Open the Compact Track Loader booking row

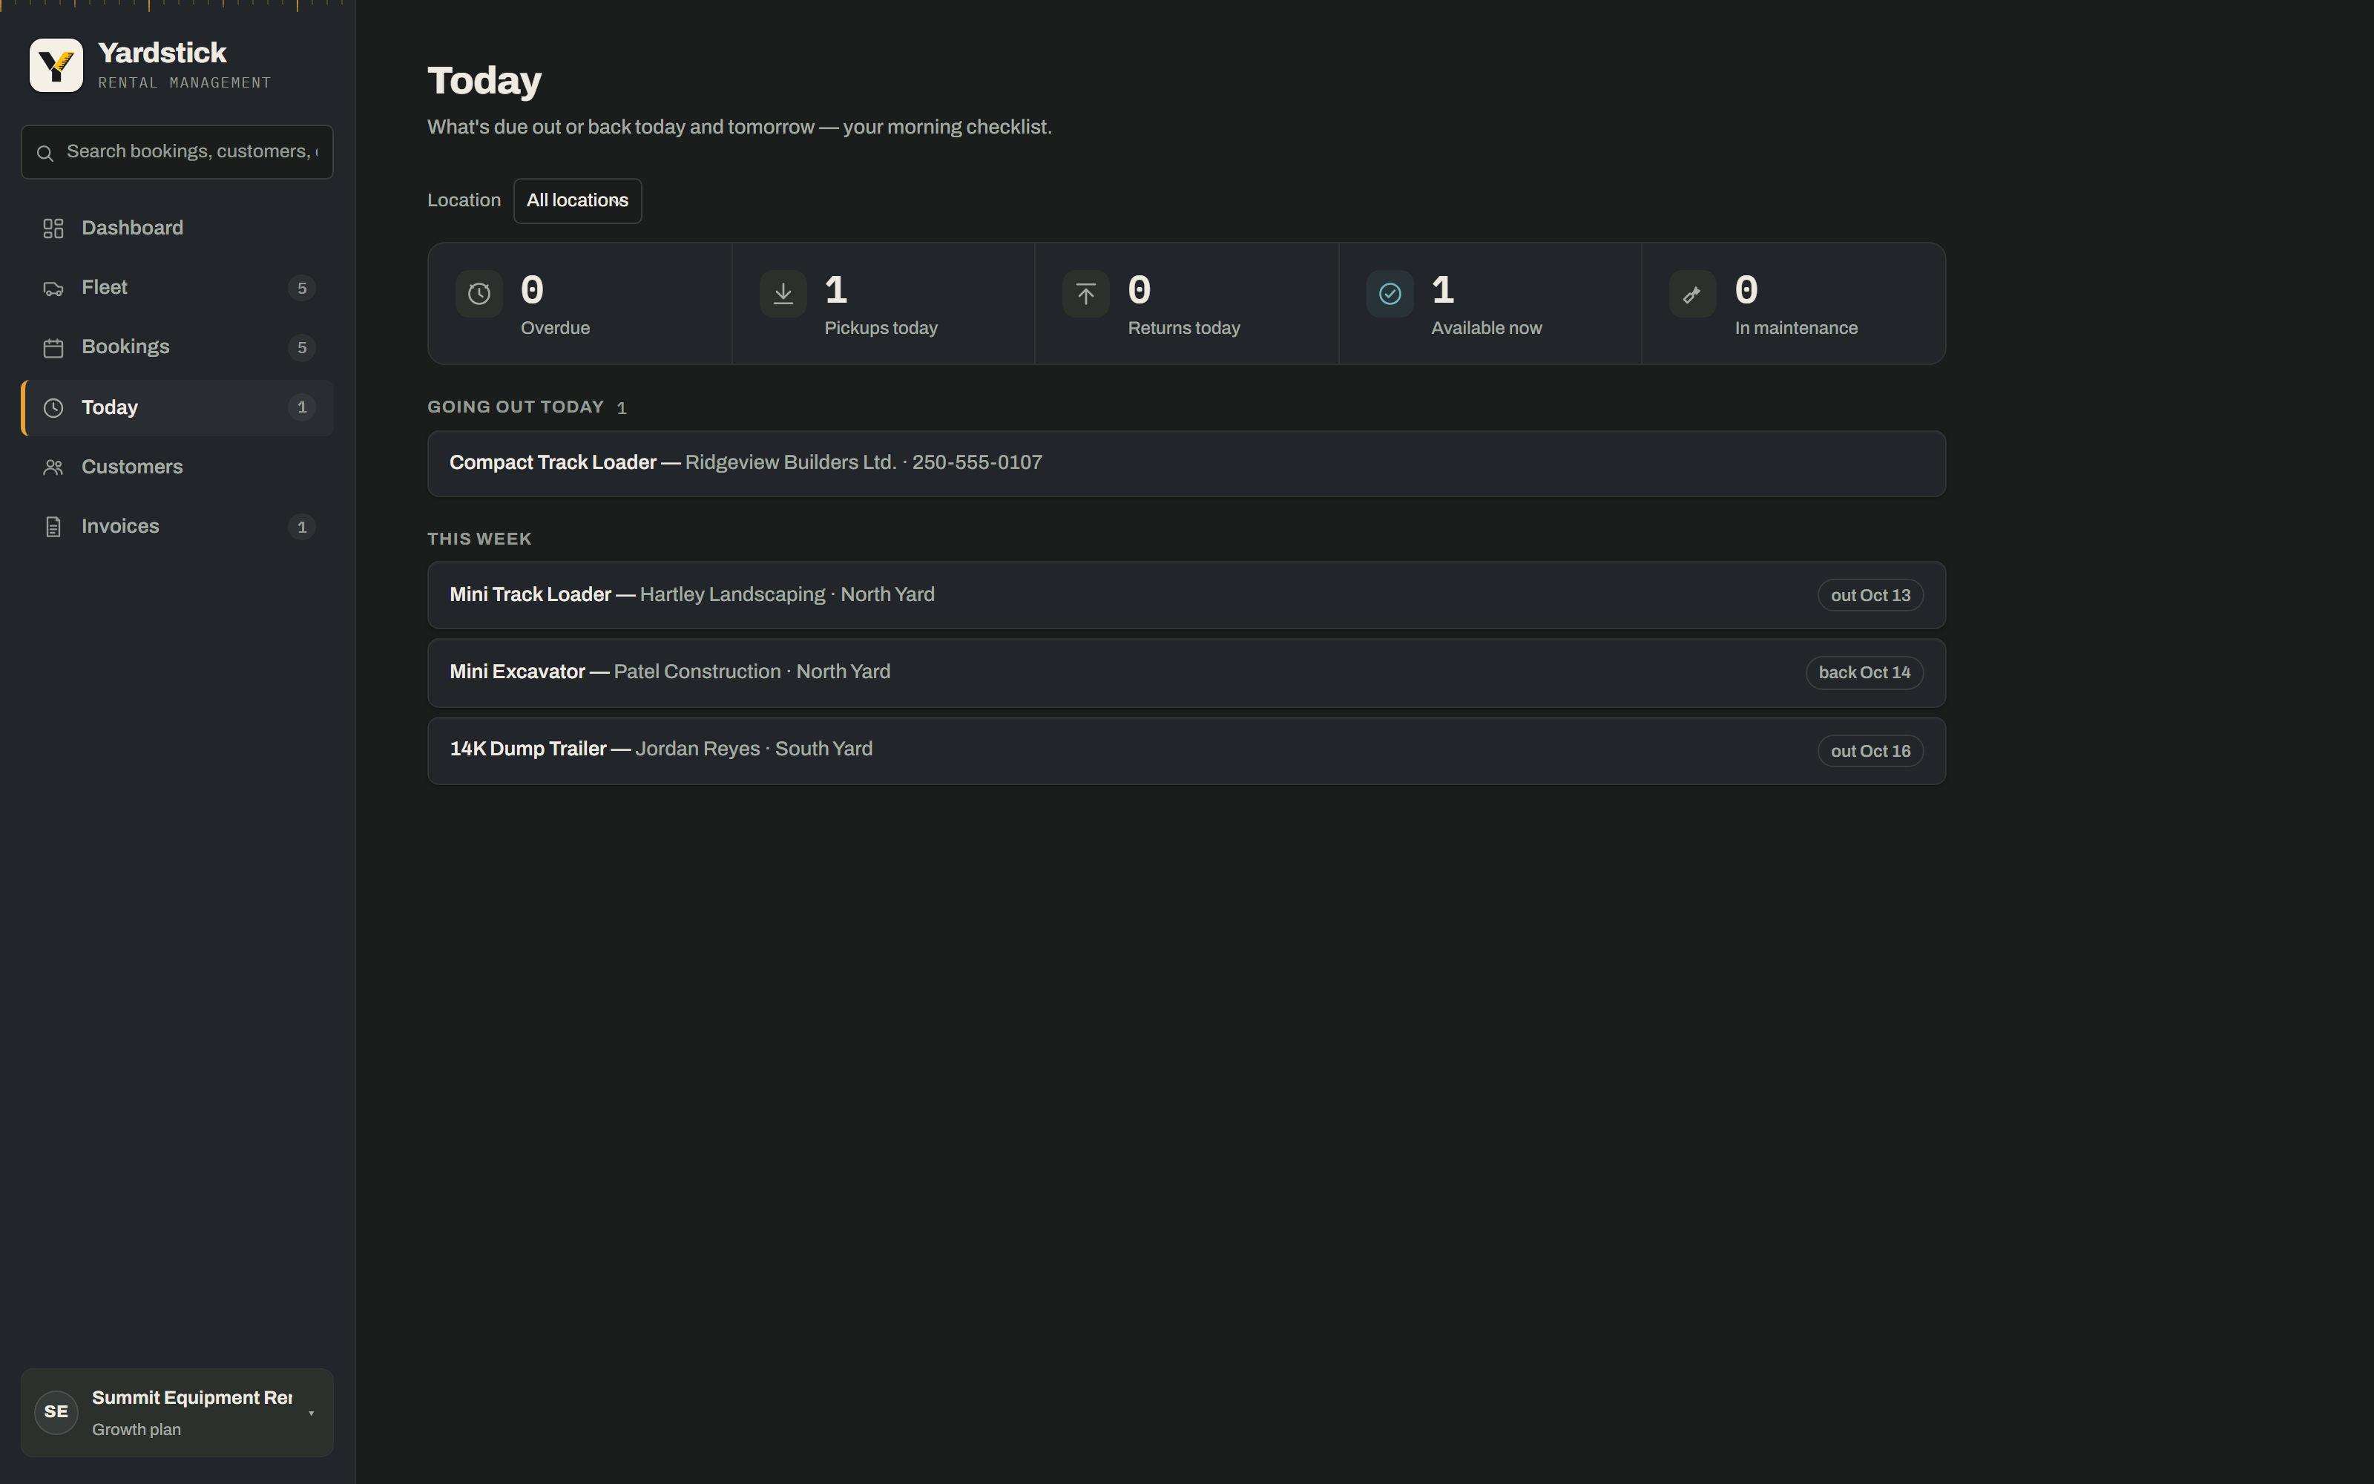1186,464
